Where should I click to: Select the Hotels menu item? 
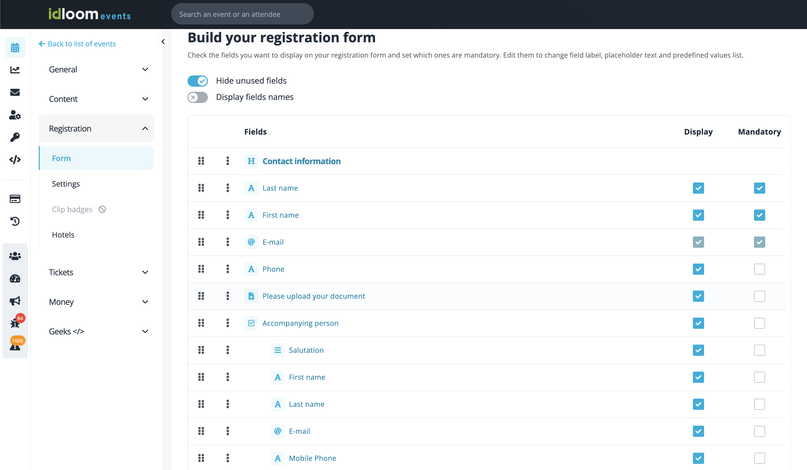63,234
